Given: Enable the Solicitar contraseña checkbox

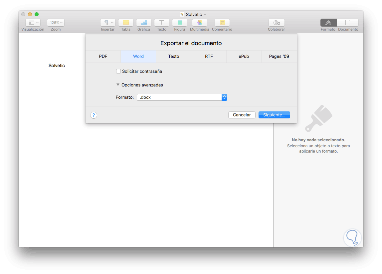Looking at the screenshot, I should [118, 71].
